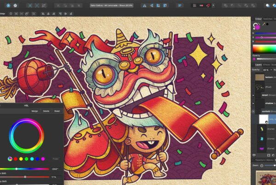Open snapping options dropdown arrow
This screenshot has height=185, width=276.
(213, 6)
